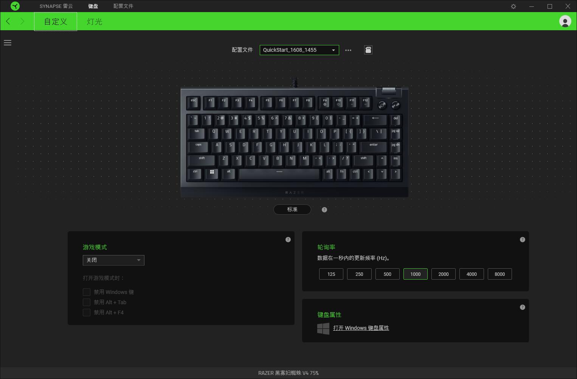Screen dimensions: 577x379
Task: Open profile options three-dot menu
Action: click(348, 50)
